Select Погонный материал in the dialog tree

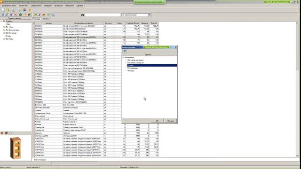[135, 62]
